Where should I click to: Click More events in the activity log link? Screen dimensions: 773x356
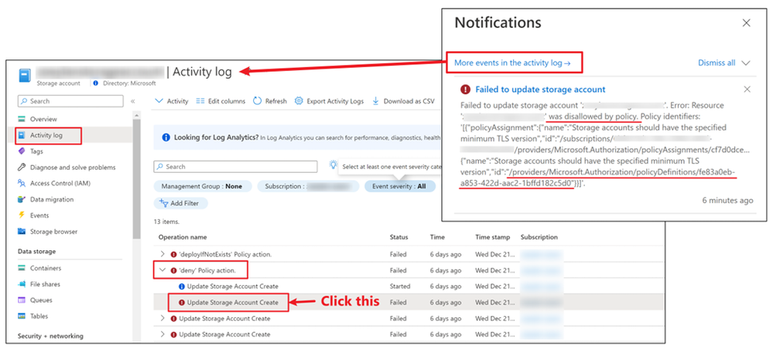point(513,63)
